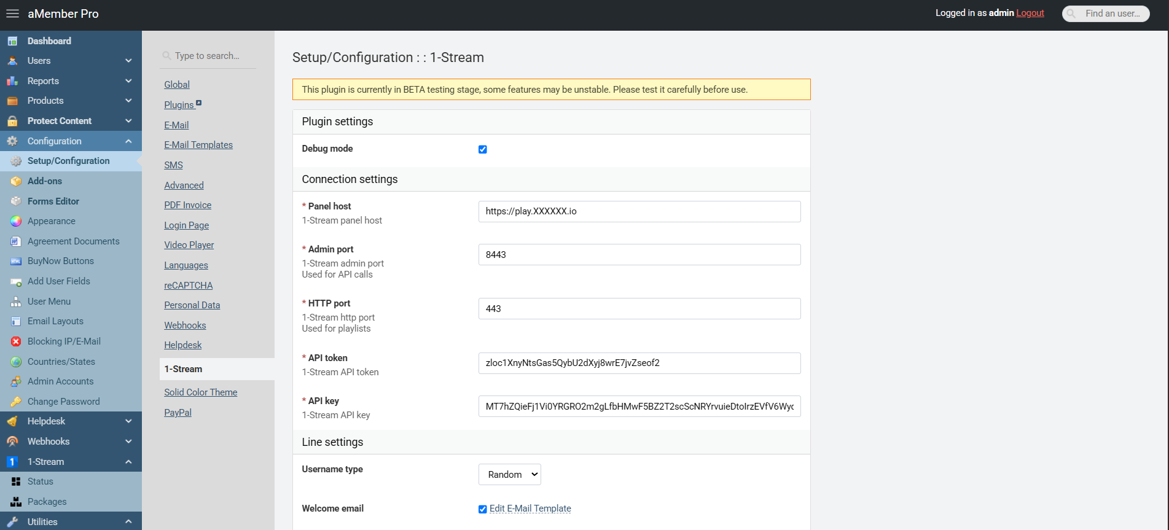Click the Add-ons box icon

click(16, 181)
